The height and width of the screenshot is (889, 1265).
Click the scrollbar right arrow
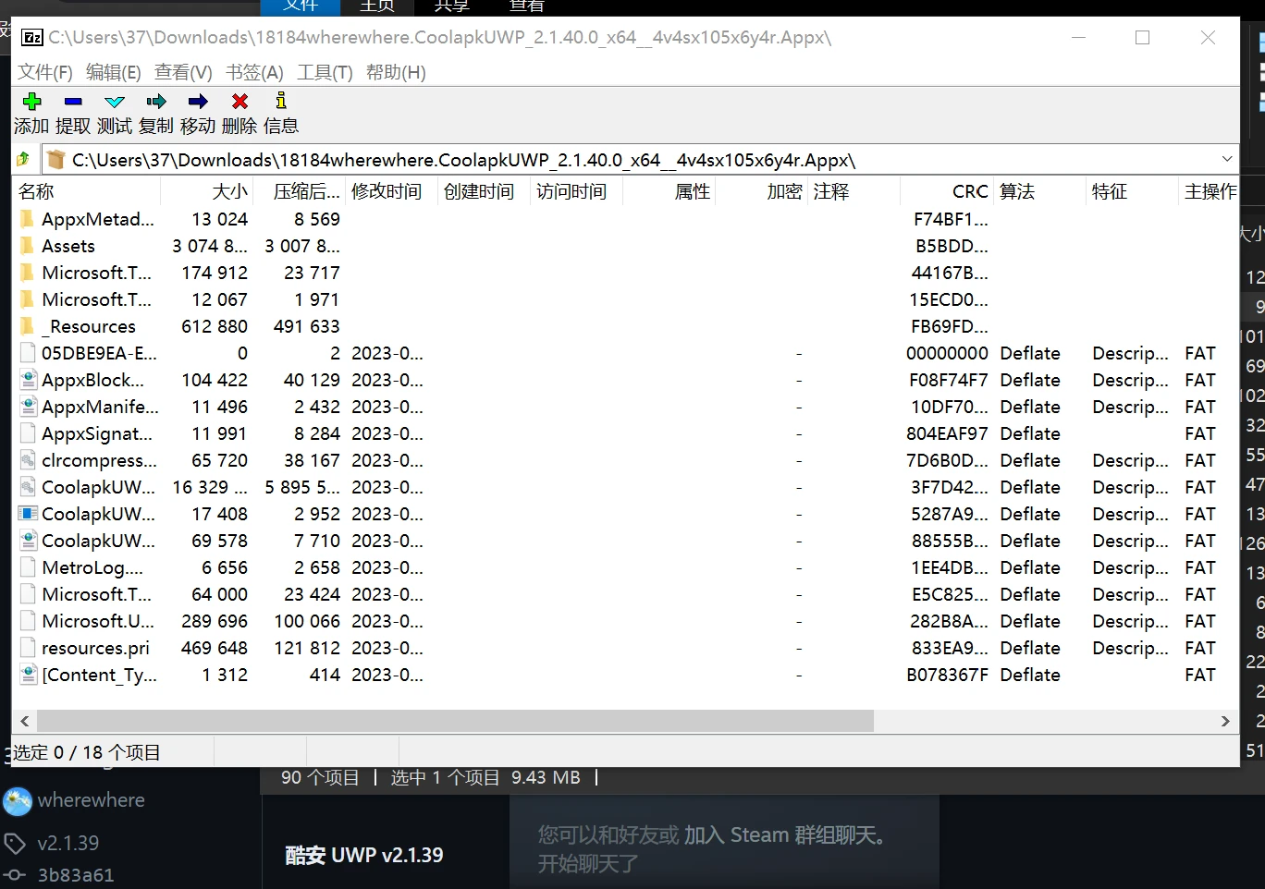point(1225,721)
